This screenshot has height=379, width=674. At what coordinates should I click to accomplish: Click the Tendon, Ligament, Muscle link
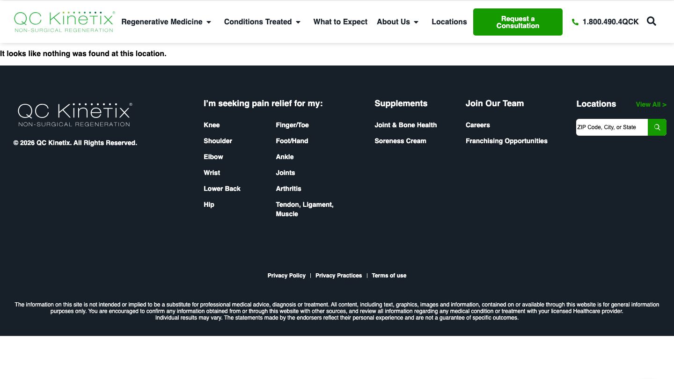pos(304,209)
